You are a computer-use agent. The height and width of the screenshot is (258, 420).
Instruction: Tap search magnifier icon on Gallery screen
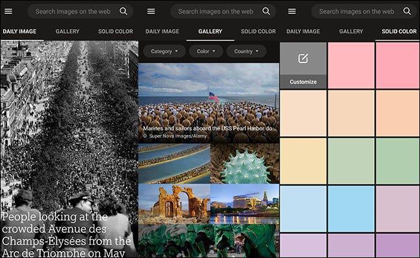(x=266, y=11)
